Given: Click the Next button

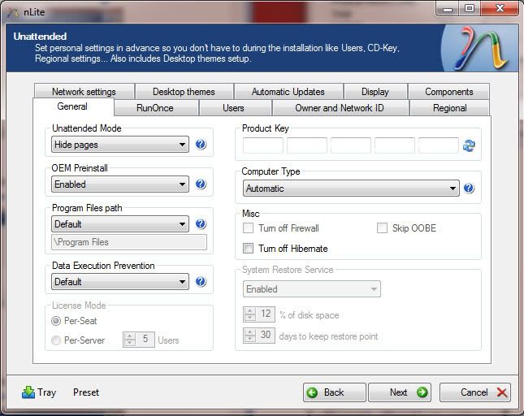Looking at the screenshot, I should click(400, 392).
